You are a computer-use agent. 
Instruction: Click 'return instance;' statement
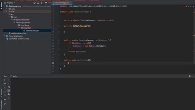[77, 52]
